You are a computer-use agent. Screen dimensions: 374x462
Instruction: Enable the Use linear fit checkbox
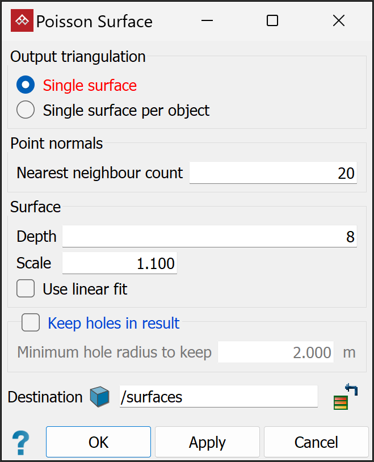click(26, 289)
